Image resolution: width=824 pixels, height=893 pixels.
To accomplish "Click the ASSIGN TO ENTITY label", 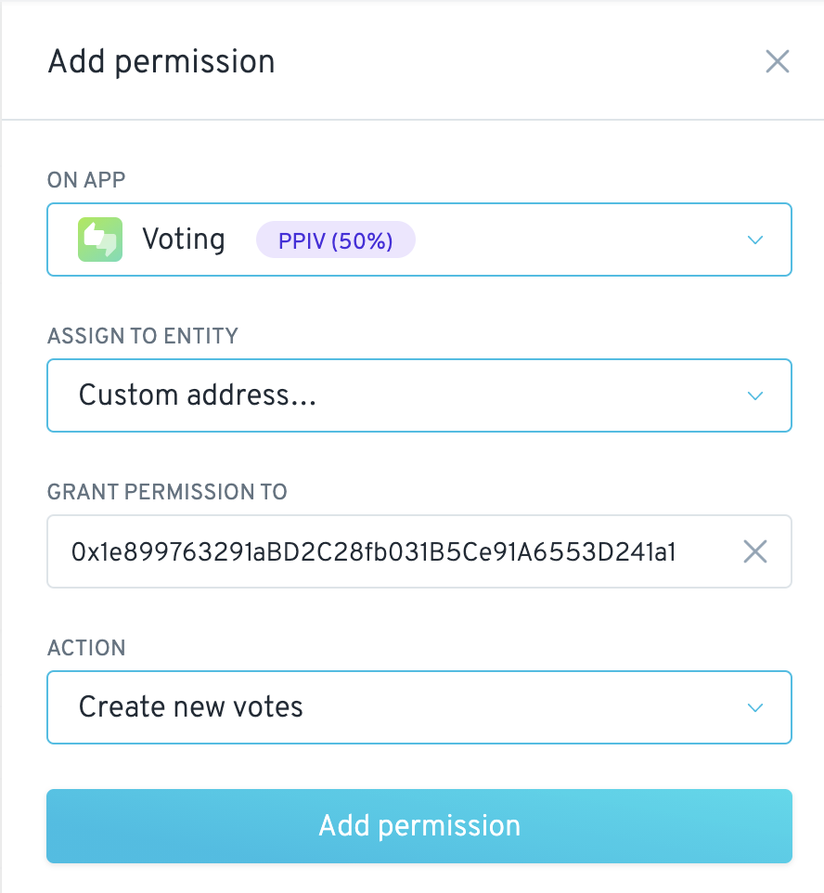I will (143, 336).
